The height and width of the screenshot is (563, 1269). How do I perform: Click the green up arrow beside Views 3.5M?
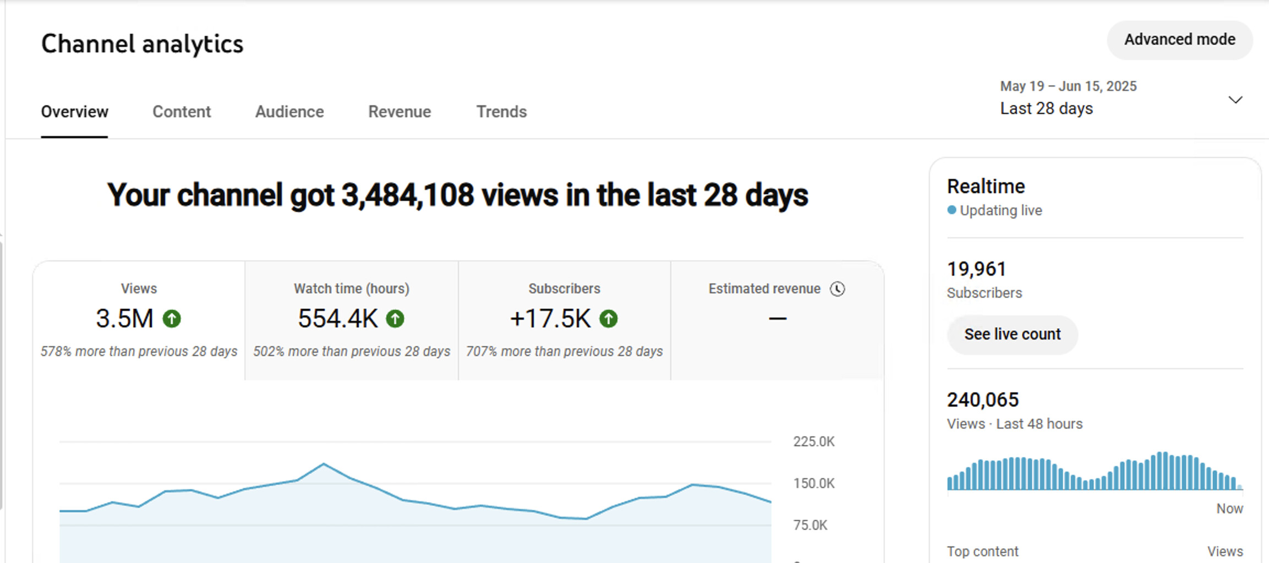pos(172,319)
